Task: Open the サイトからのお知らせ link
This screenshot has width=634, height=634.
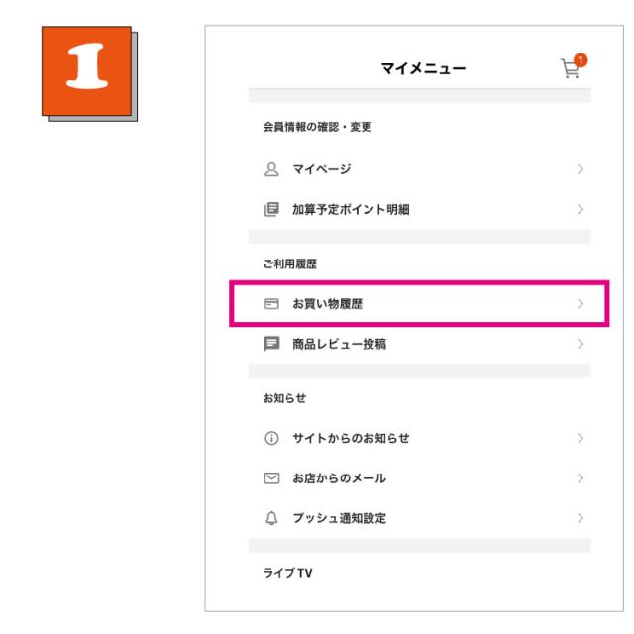Action: coord(351,438)
